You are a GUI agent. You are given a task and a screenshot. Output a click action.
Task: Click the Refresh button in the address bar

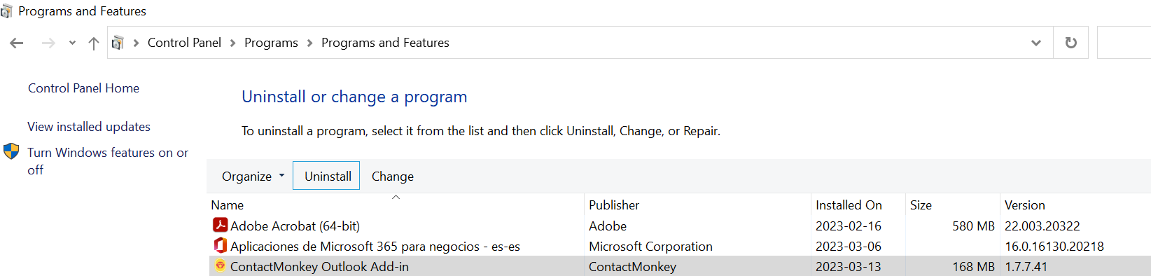(x=1070, y=43)
